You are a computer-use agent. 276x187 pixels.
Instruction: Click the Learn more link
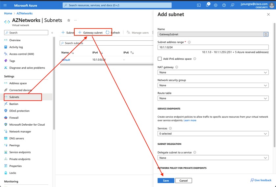(x=190, y=120)
